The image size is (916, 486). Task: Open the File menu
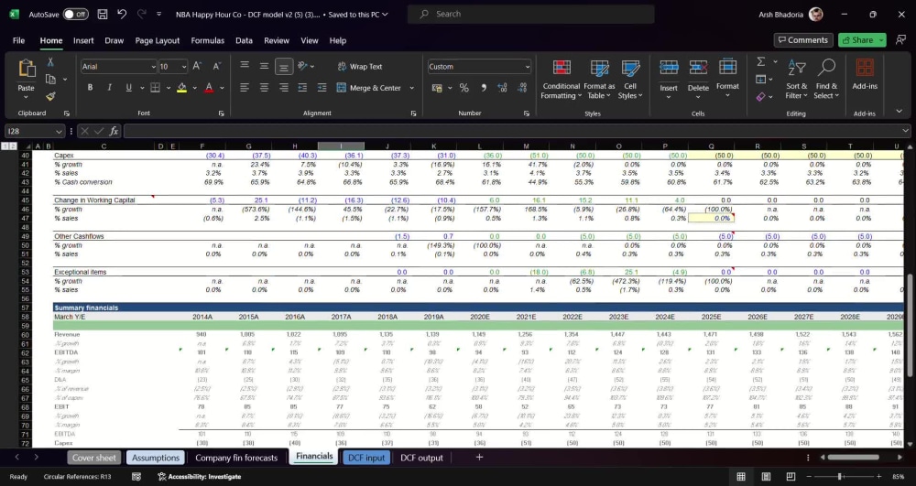pyautogui.click(x=18, y=40)
